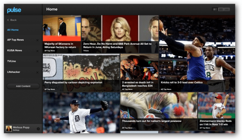Remove Lifehacker with its X
Viewport: 242px width, 140px height.
tap(37, 72)
